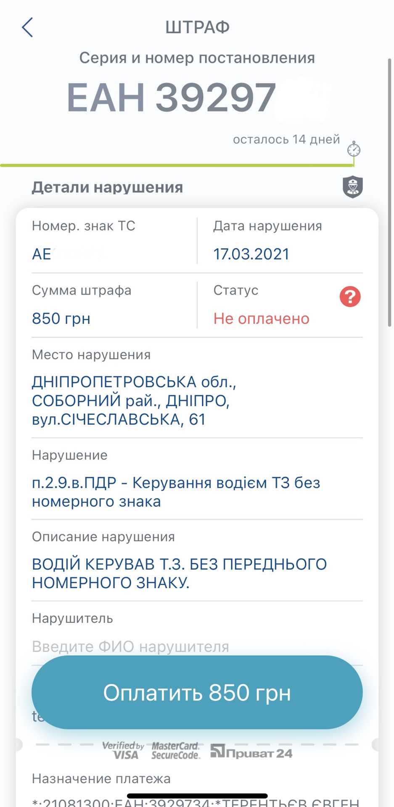Open the red question mark status help
This screenshot has height=807, width=394.
(x=350, y=297)
